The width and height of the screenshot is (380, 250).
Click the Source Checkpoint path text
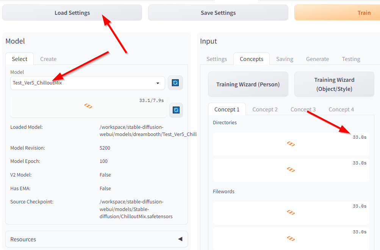click(x=136, y=209)
